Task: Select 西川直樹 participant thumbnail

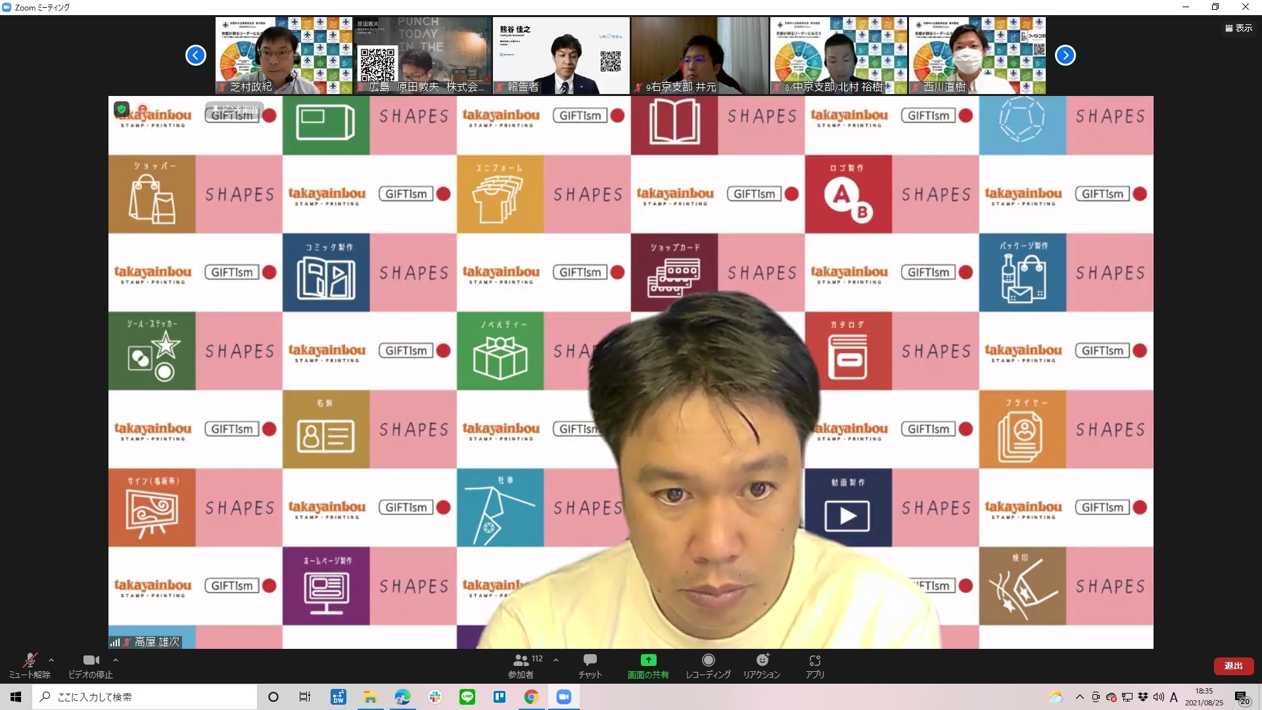Action: coord(977,55)
